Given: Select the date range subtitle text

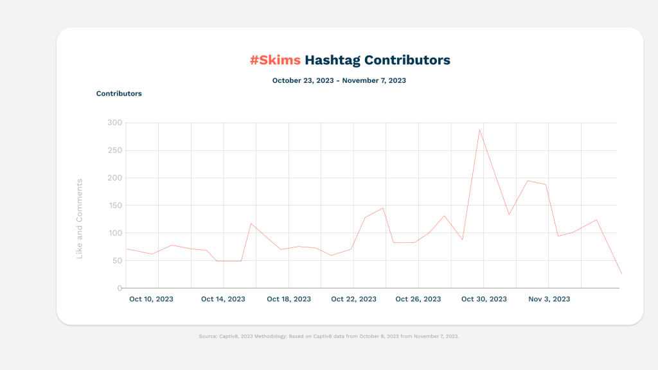Looking at the screenshot, I should pyautogui.click(x=339, y=80).
